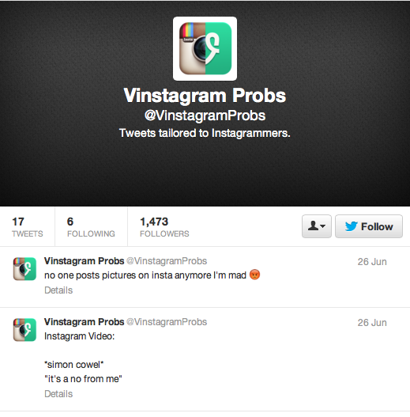Click @VinstagramProbs handle on first tweet
The height and width of the screenshot is (417, 410).
point(167,261)
